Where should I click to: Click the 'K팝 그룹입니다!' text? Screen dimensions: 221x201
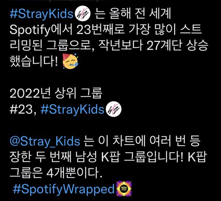point(142,157)
